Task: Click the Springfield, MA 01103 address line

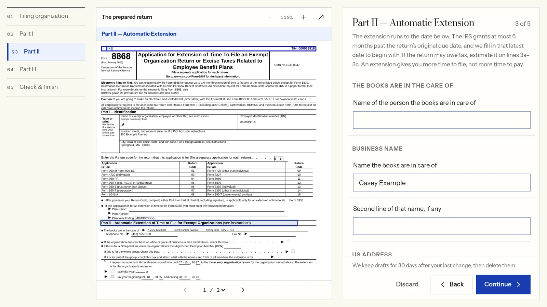Action: pyautogui.click(x=135, y=145)
